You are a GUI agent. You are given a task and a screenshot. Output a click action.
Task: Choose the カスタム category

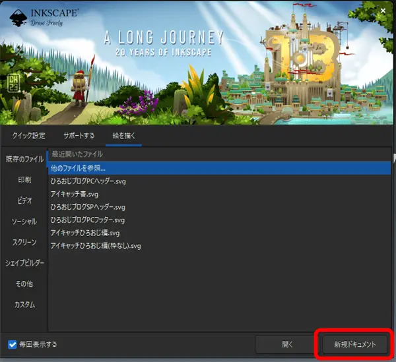click(x=24, y=305)
